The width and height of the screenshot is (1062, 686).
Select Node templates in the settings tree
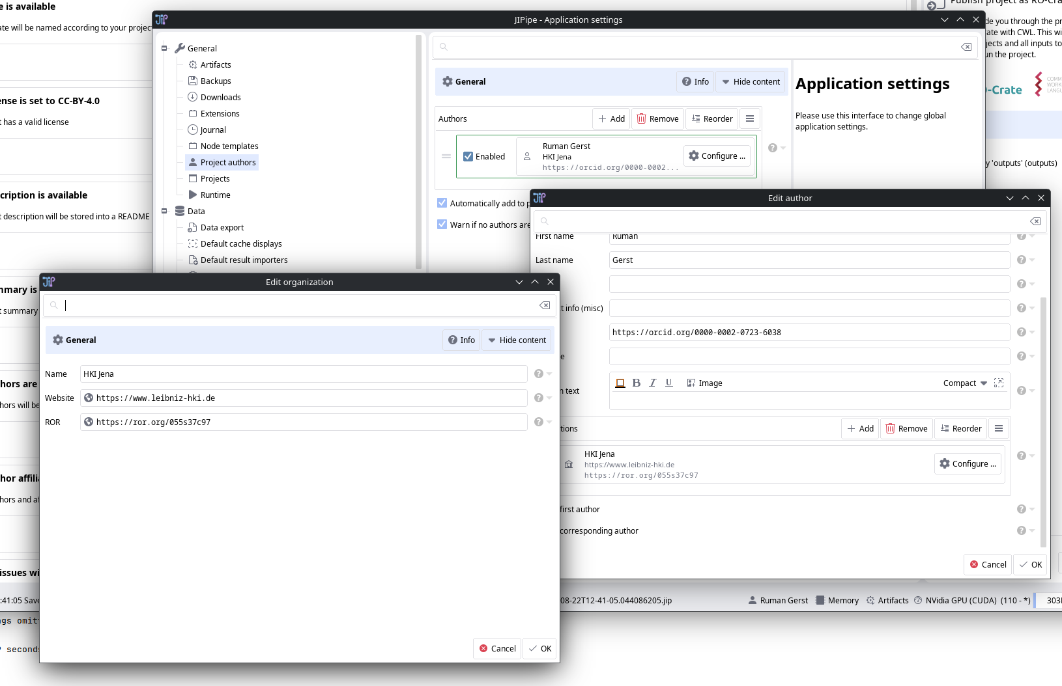pyautogui.click(x=229, y=146)
